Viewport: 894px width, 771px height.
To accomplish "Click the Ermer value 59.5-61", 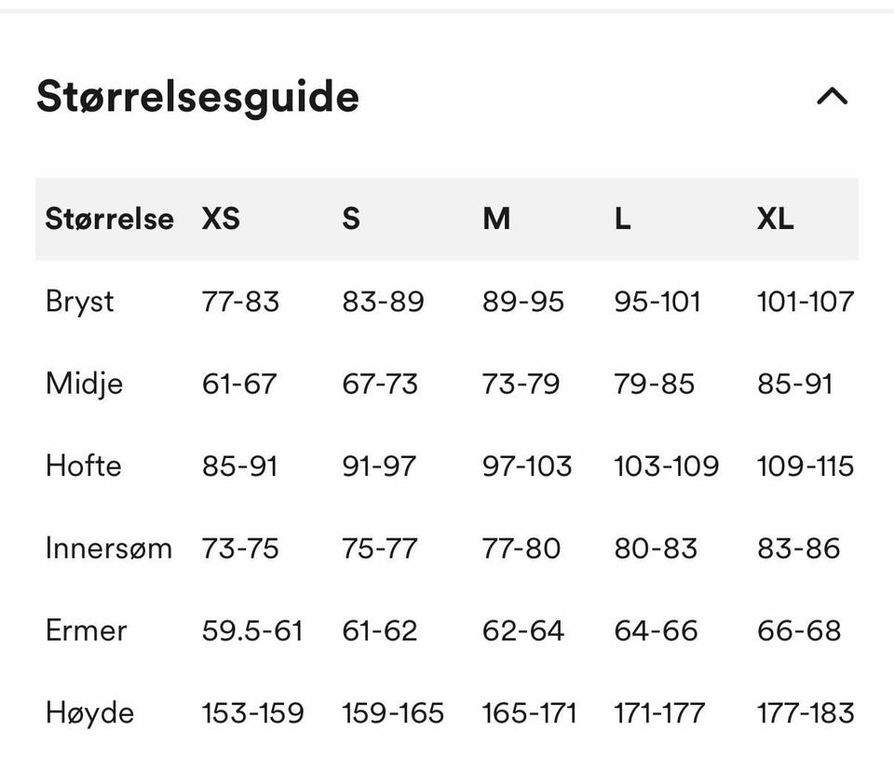I will (x=252, y=630).
